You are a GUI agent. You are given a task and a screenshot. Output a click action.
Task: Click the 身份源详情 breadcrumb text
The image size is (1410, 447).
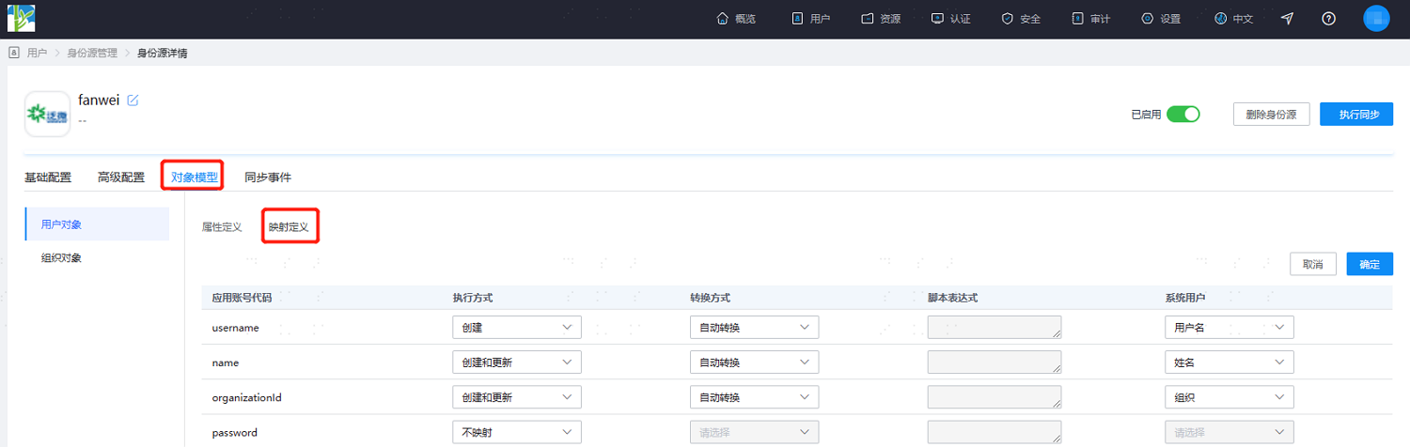[x=162, y=54]
